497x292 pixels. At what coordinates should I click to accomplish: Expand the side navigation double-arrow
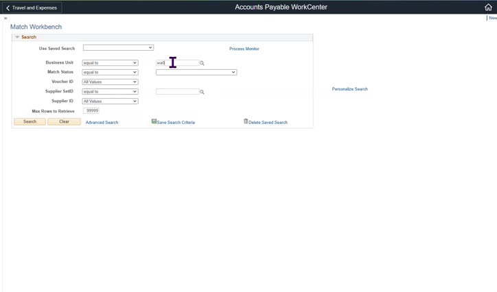coord(5,18)
